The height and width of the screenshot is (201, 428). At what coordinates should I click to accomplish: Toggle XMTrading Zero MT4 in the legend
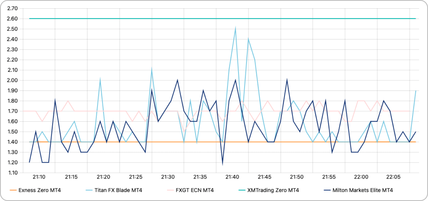coord(268,190)
